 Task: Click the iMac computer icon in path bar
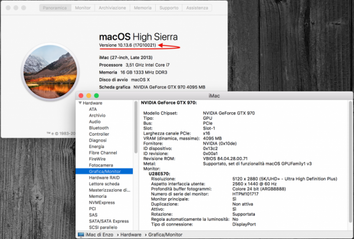click(x=81, y=235)
